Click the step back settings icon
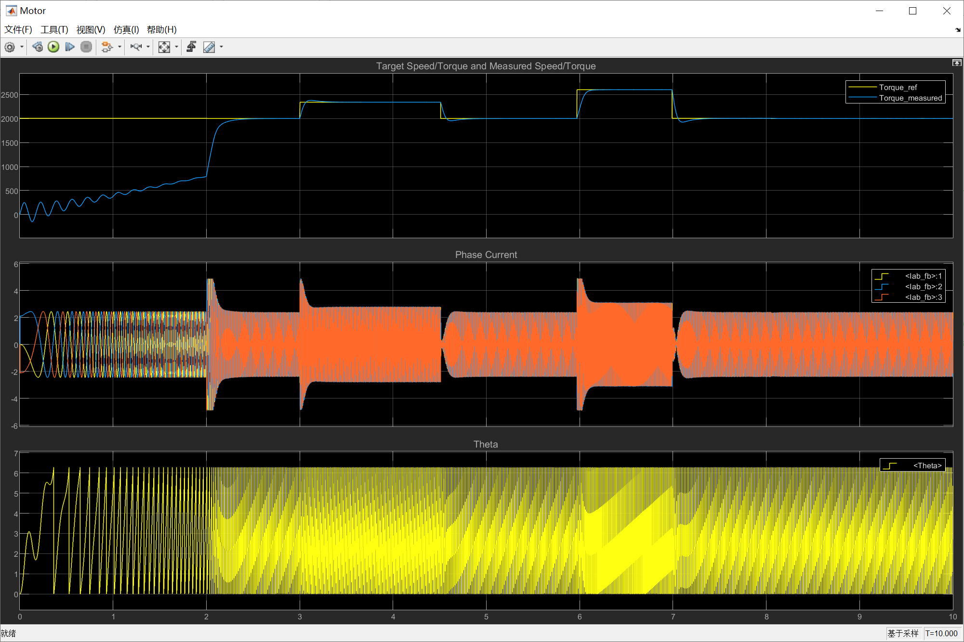The height and width of the screenshot is (642, 964). tap(37, 47)
